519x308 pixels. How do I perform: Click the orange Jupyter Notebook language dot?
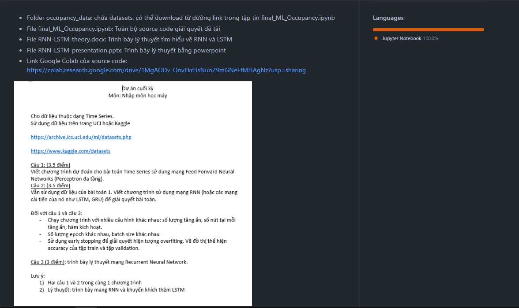(376, 38)
